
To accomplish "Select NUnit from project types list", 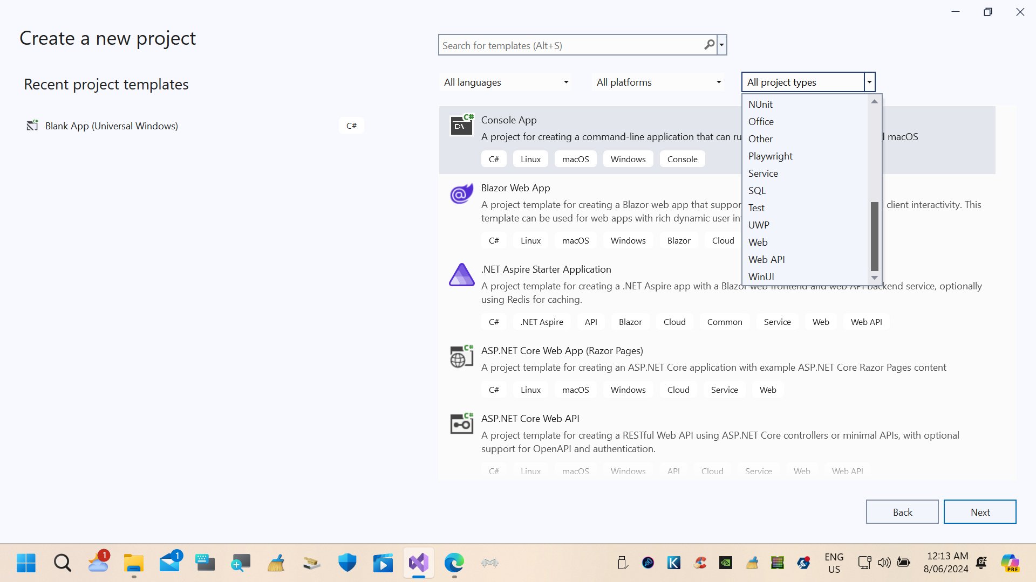I will pos(806,104).
